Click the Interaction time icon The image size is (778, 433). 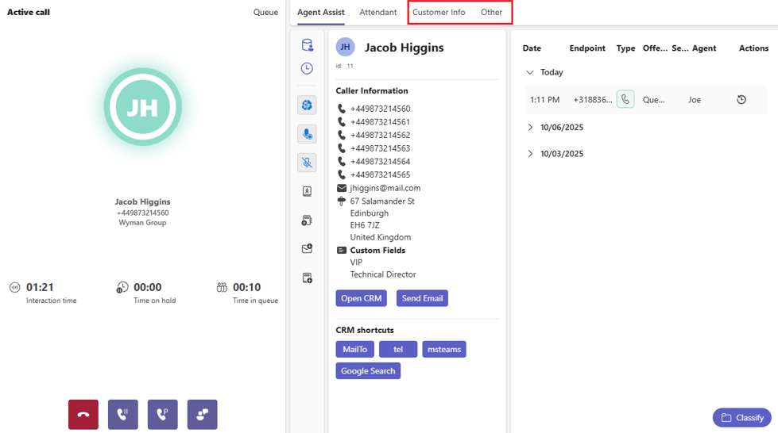point(15,287)
